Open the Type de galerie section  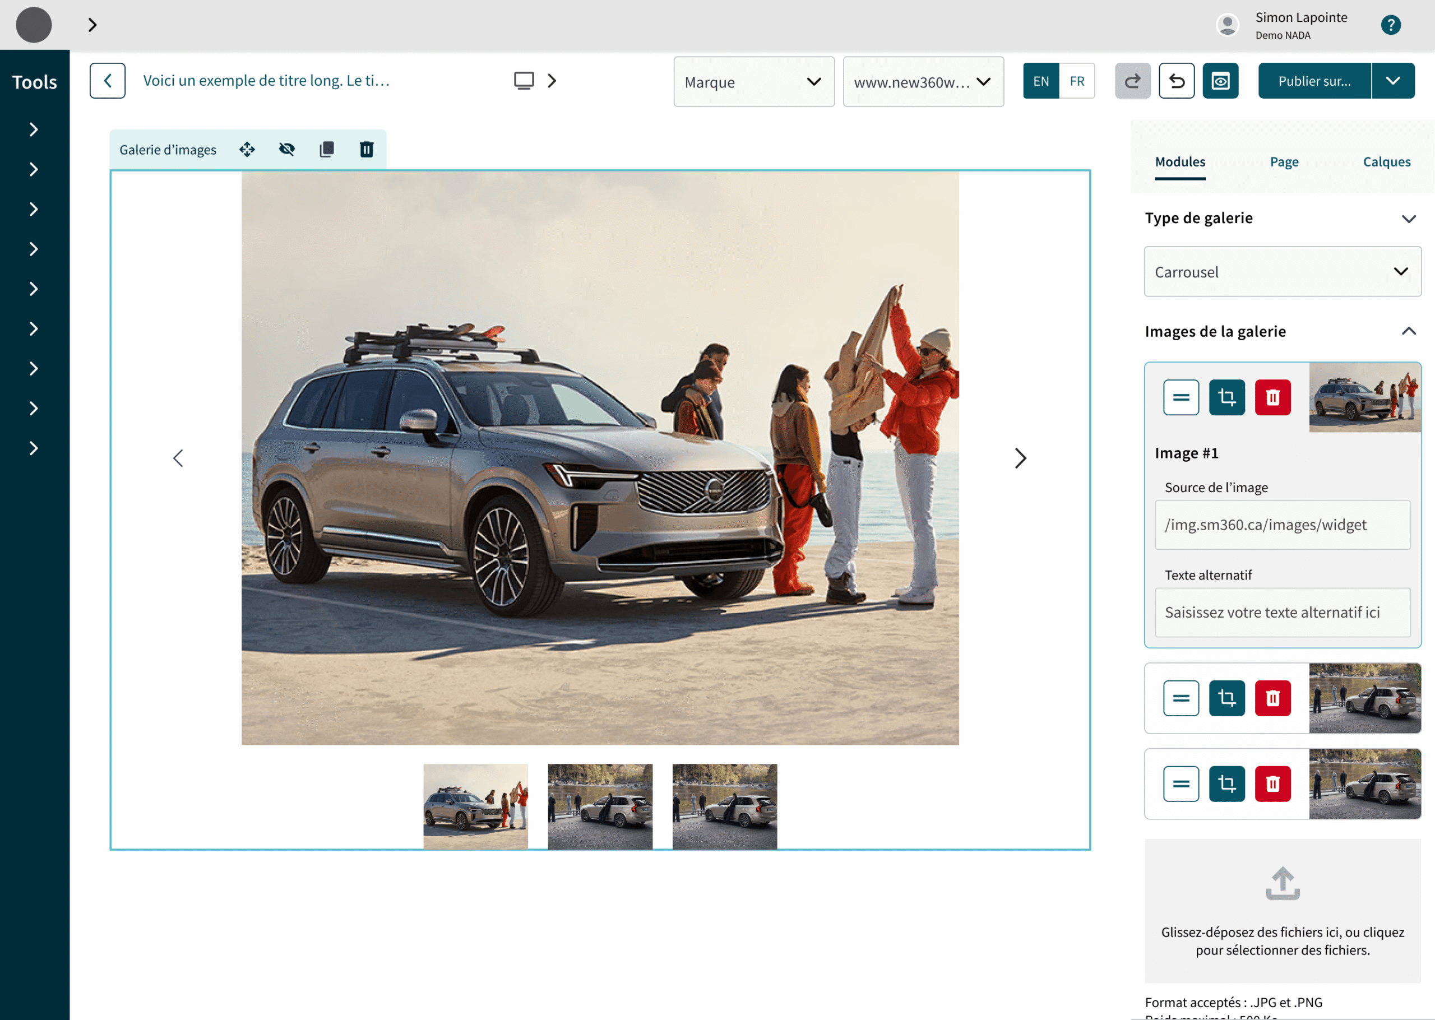[x=1409, y=219]
